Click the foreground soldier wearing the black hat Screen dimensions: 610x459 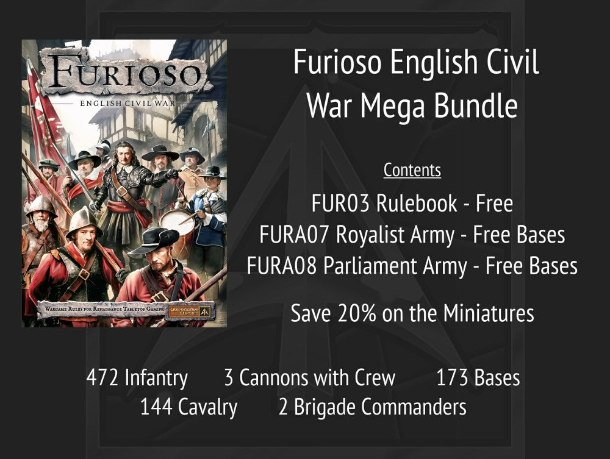pos(160,268)
